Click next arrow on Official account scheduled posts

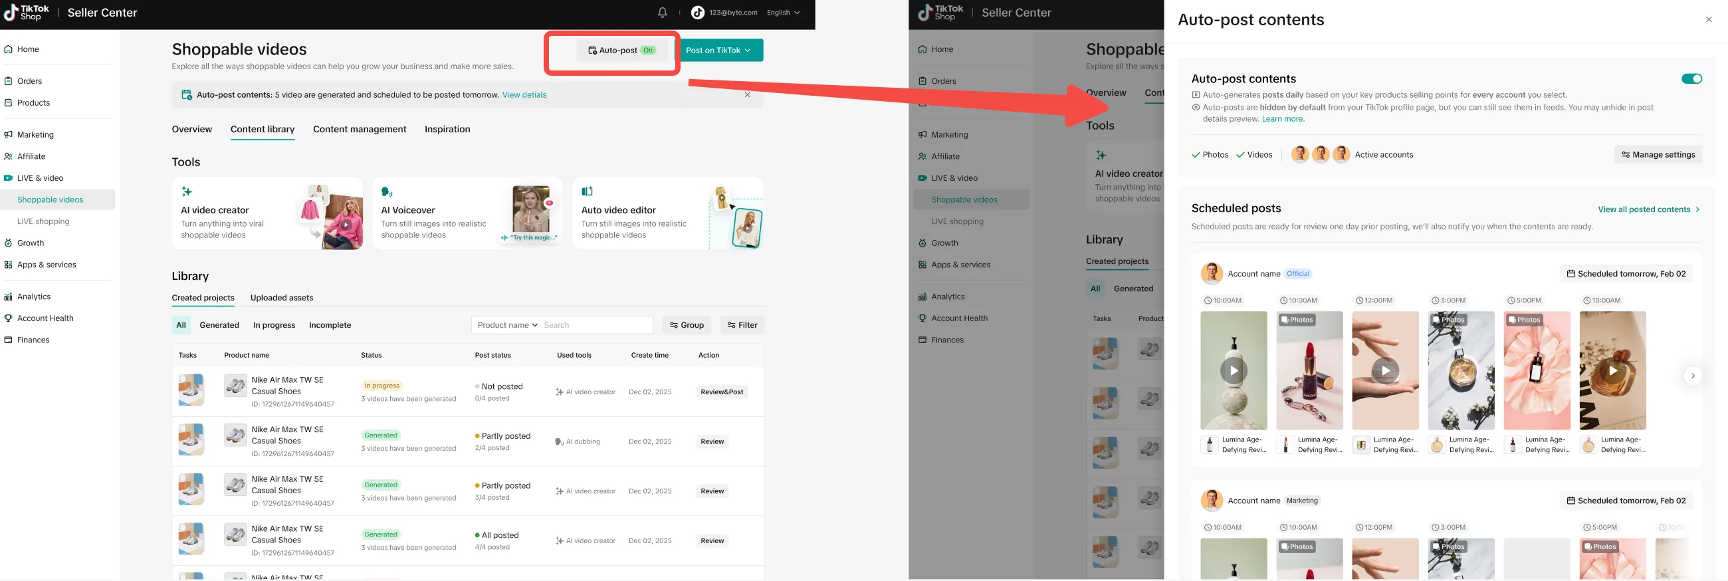1693,376
